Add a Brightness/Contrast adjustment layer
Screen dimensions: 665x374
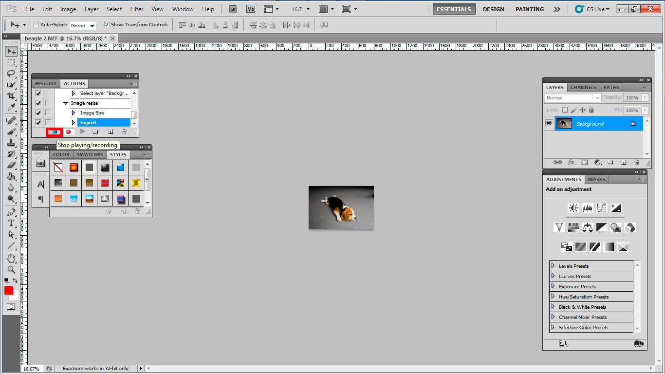(573, 208)
